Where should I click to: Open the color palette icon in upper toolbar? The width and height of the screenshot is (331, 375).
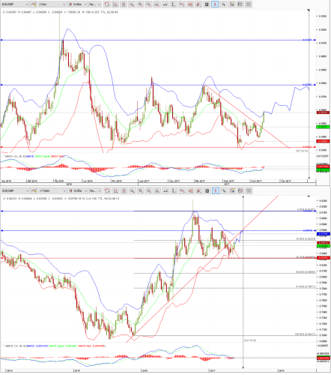(232, 4)
